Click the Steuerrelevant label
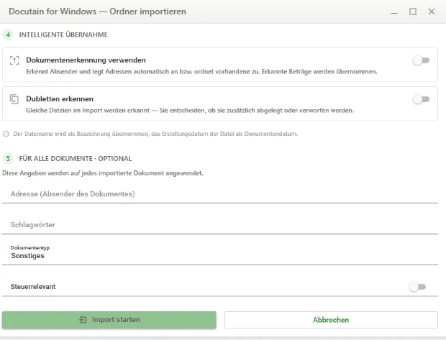This screenshot has height=340, width=446. 33,287
